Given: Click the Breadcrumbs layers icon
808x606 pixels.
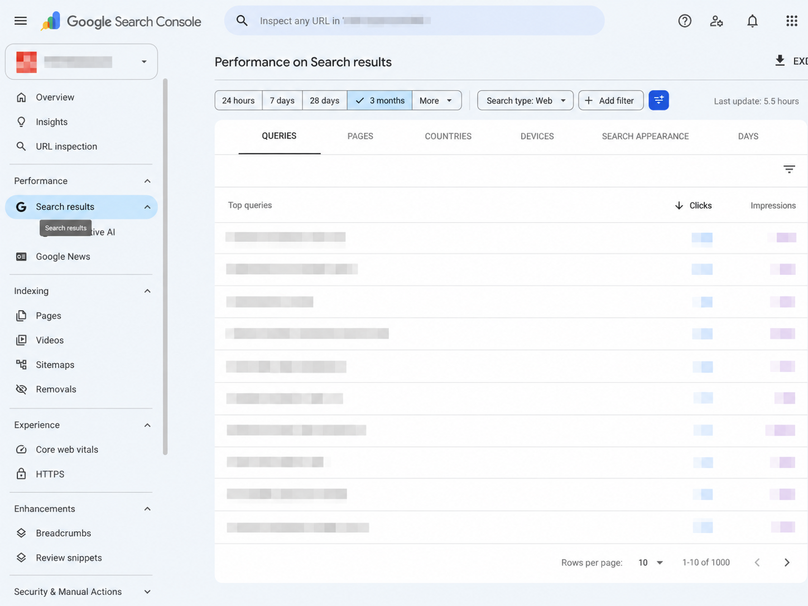Looking at the screenshot, I should pyautogui.click(x=21, y=533).
